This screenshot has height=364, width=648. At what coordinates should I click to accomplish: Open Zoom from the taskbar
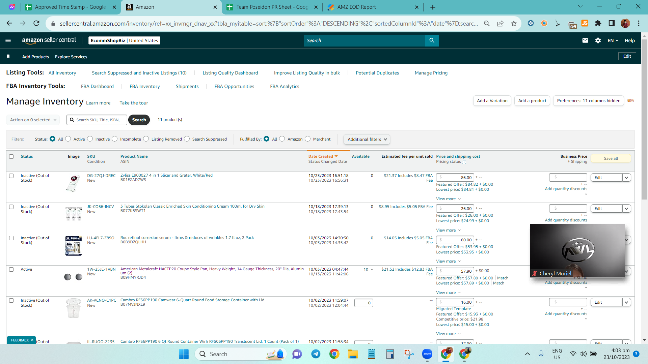[x=427, y=354]
